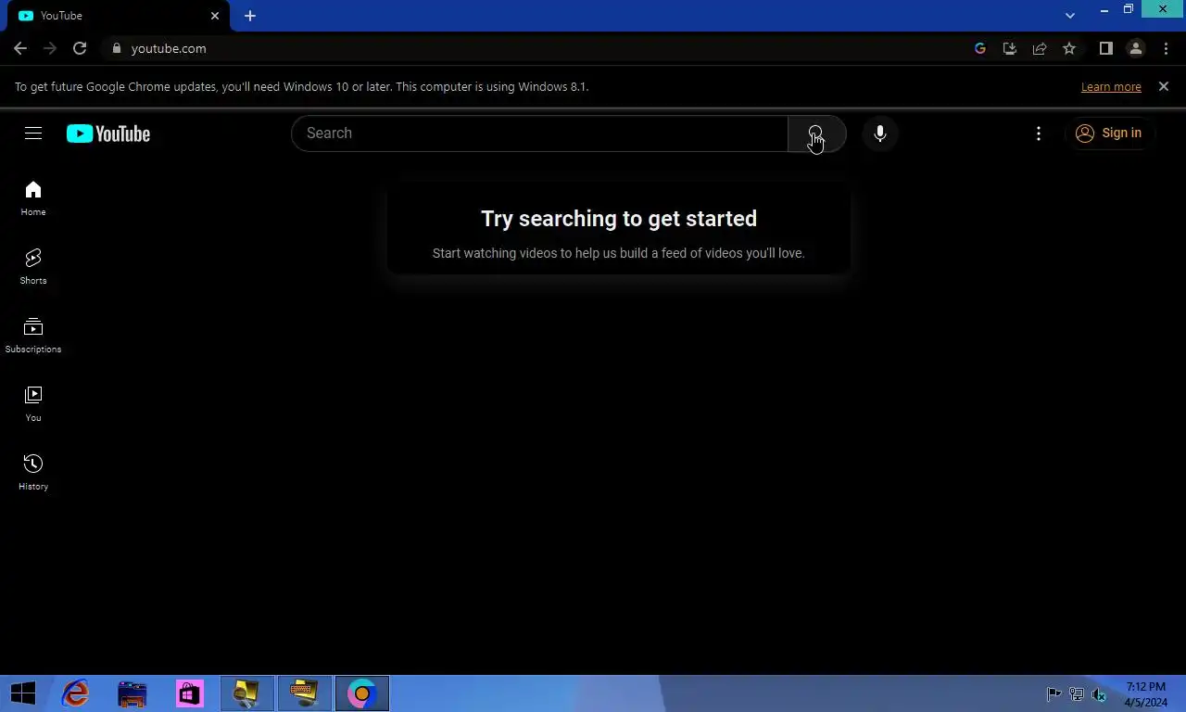
Task: Open Windows Store from taskbar
Action: [x=189, y=693]
